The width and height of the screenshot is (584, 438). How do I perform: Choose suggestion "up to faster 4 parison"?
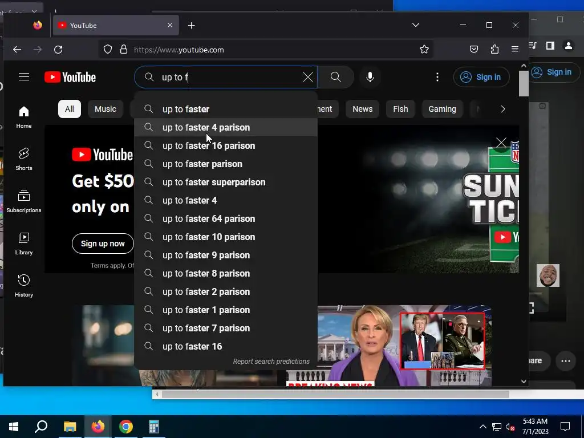tap(226, 127)
